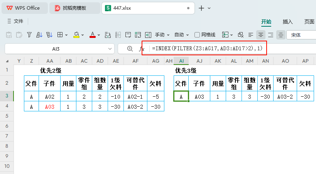Apply yellow fill color bucket

(76, 35)
